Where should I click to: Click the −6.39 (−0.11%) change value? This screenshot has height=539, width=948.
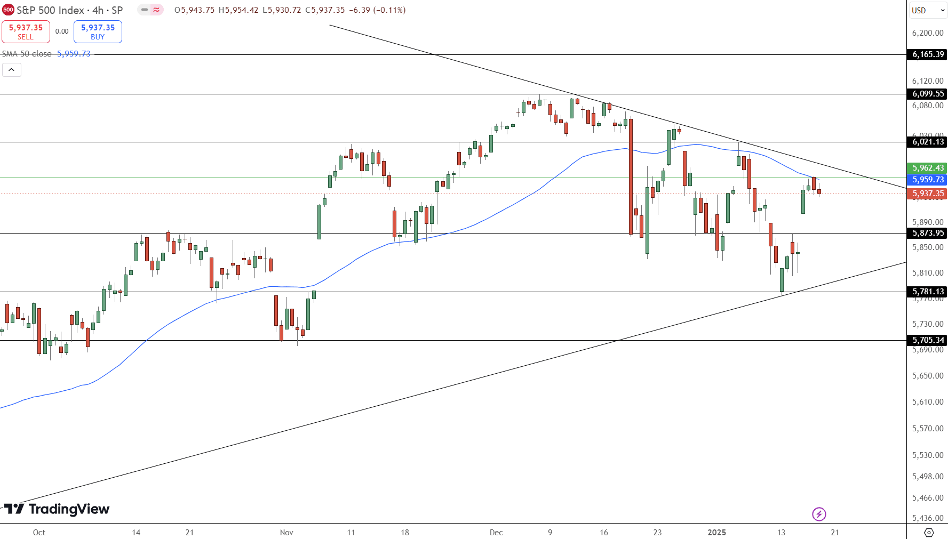377,10
